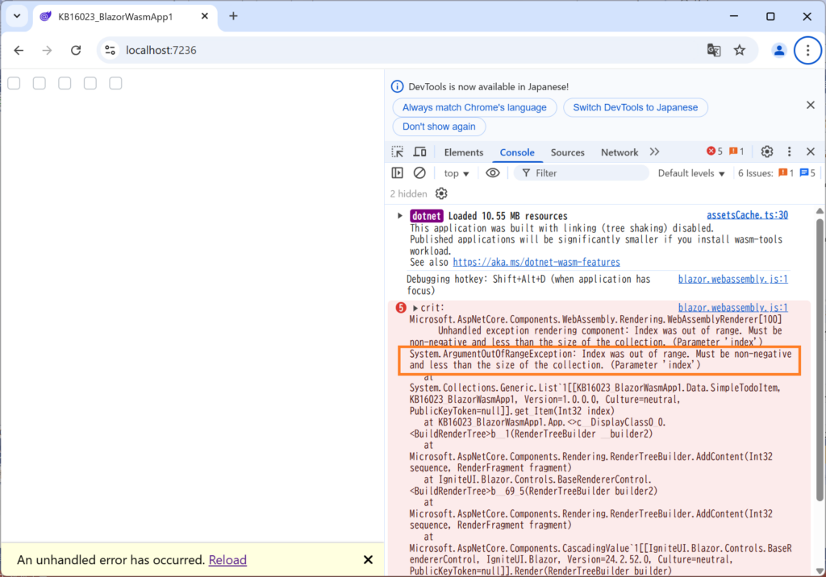This screenshot has width=826, height=577.
Task: Open the assetsCache.ts:30 source link
Action: (x=747, y=215)
